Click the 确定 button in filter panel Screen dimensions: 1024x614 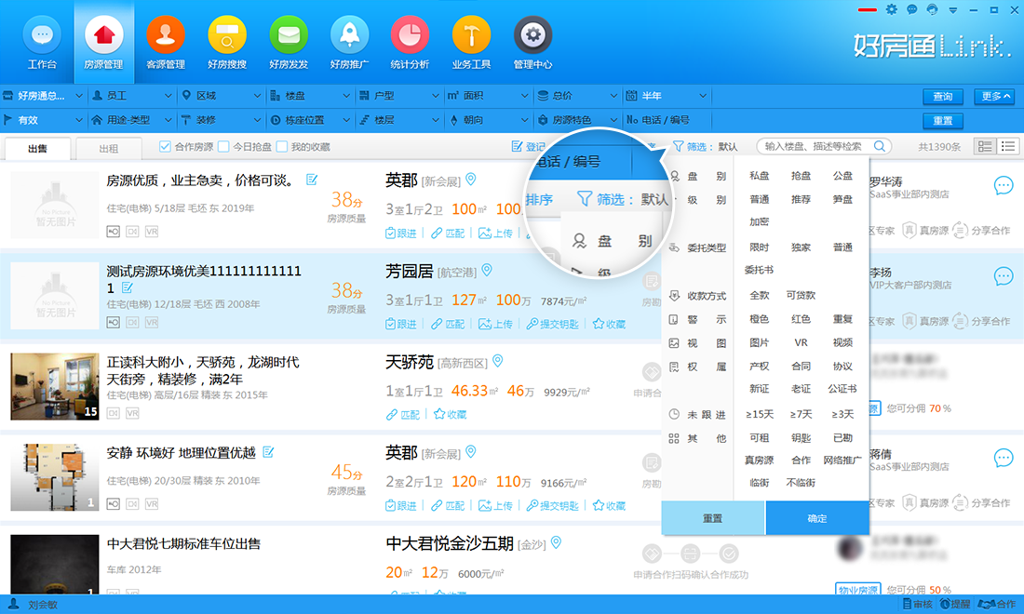click(x=815, y=519)
